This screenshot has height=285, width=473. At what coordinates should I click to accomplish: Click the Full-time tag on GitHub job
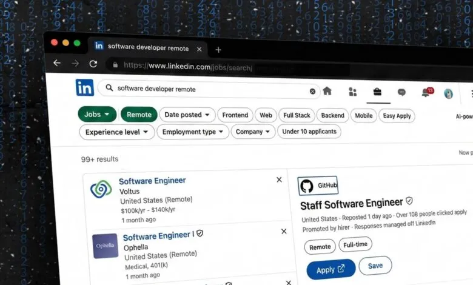click(x=355, y=244)
